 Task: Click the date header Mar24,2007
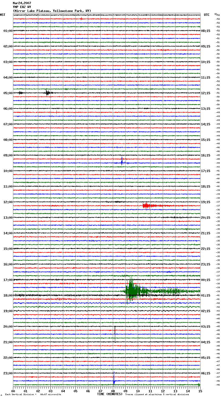[x=22, y=3]
